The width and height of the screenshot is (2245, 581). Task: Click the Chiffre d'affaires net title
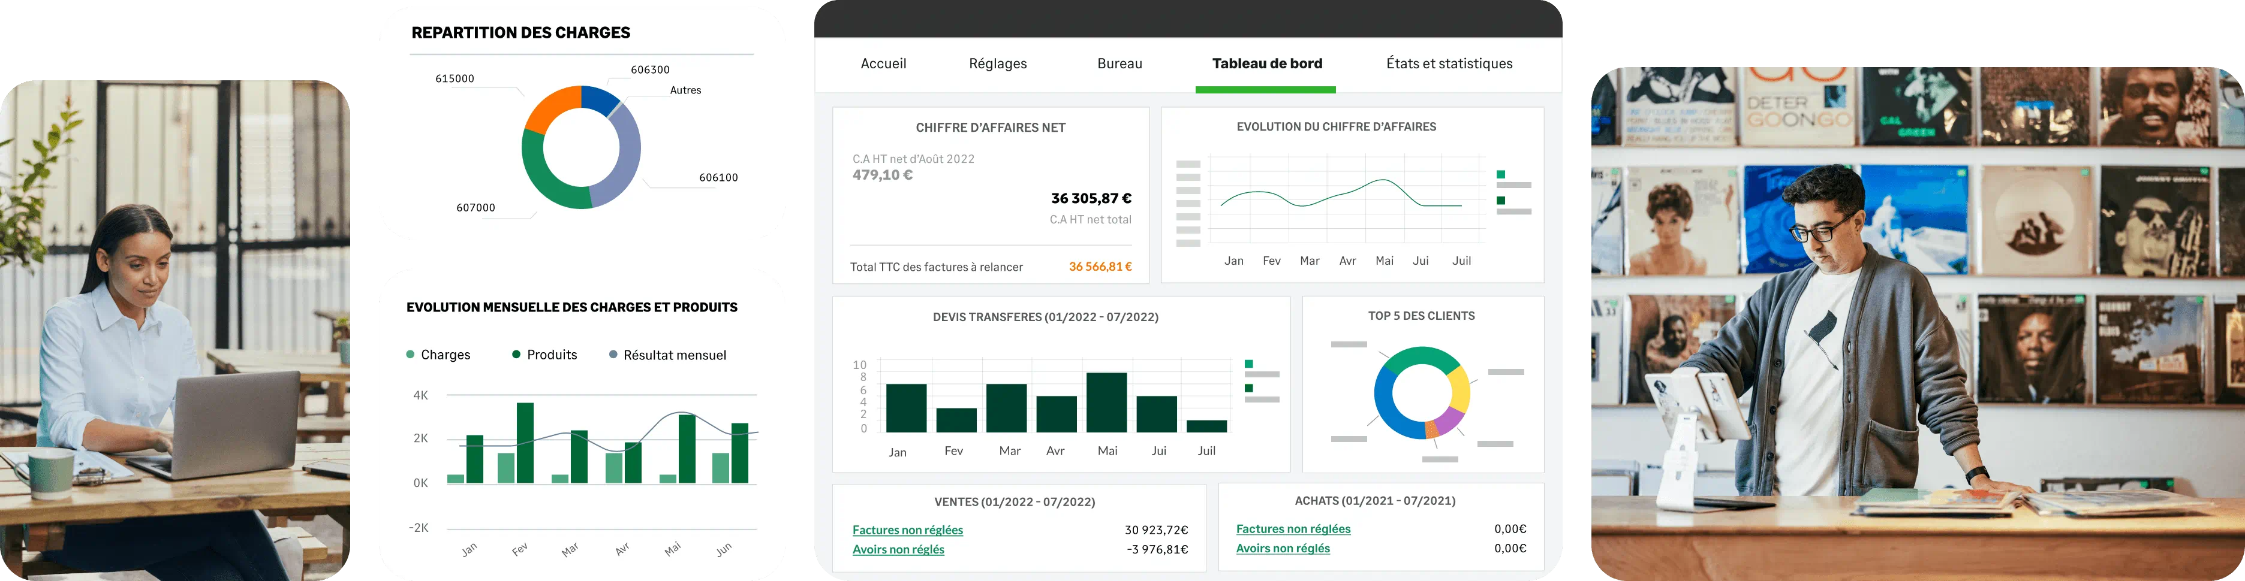coord(990,127)
